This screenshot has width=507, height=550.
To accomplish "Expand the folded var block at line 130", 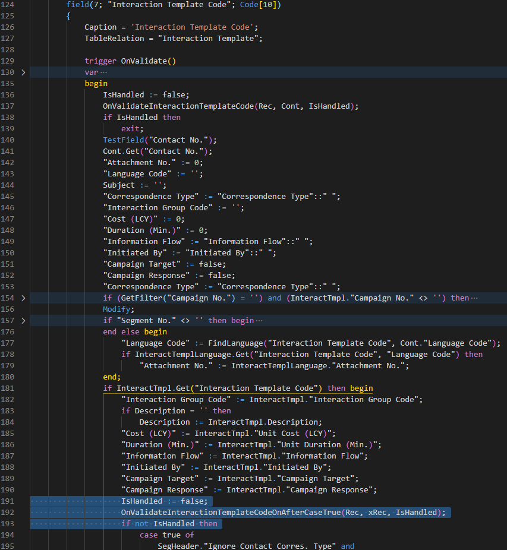I will 23,72.
